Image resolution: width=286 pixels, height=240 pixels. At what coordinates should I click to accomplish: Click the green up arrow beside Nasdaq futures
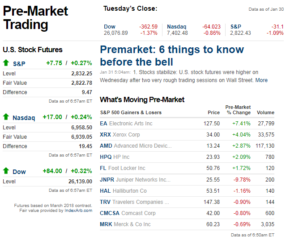pyautogui.click(x=6, y=117)
